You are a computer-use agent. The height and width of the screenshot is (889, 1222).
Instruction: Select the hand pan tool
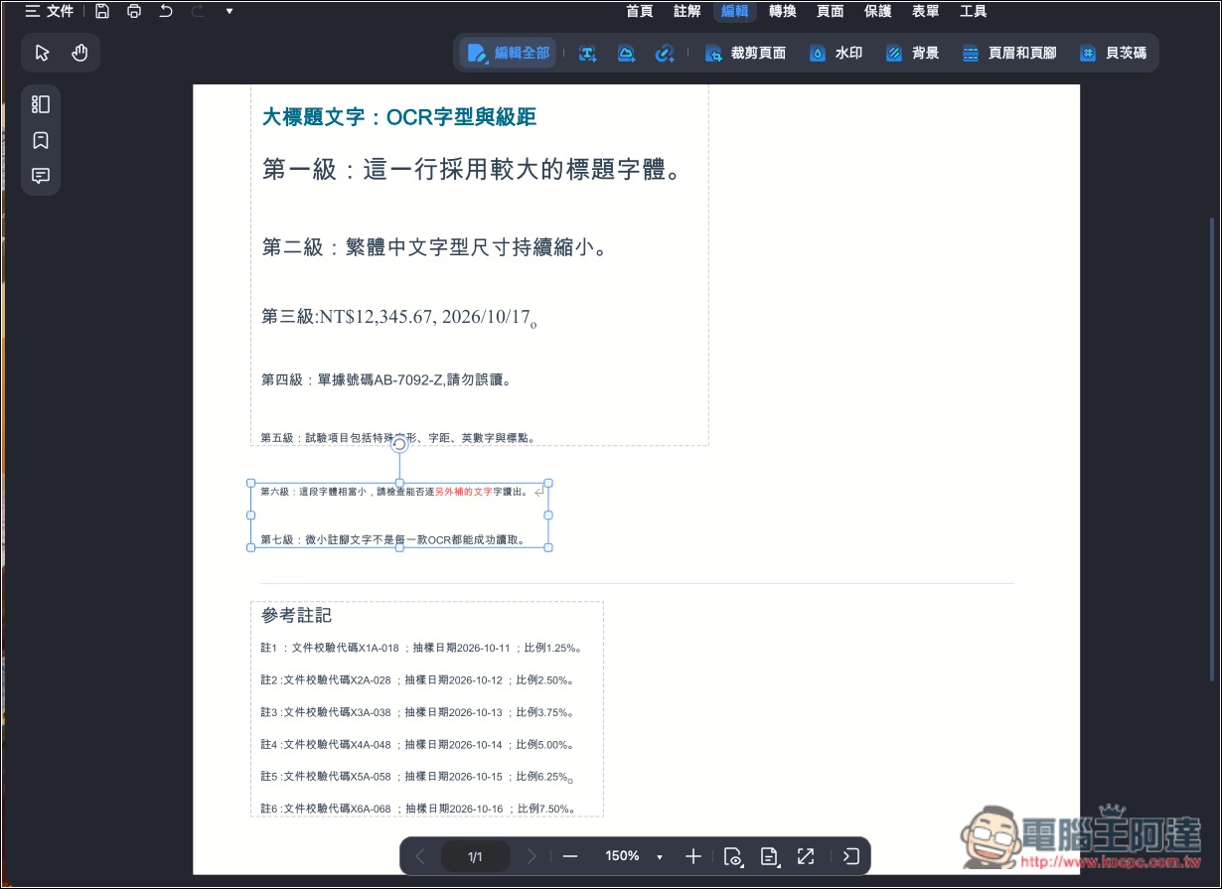click(79, 53)
